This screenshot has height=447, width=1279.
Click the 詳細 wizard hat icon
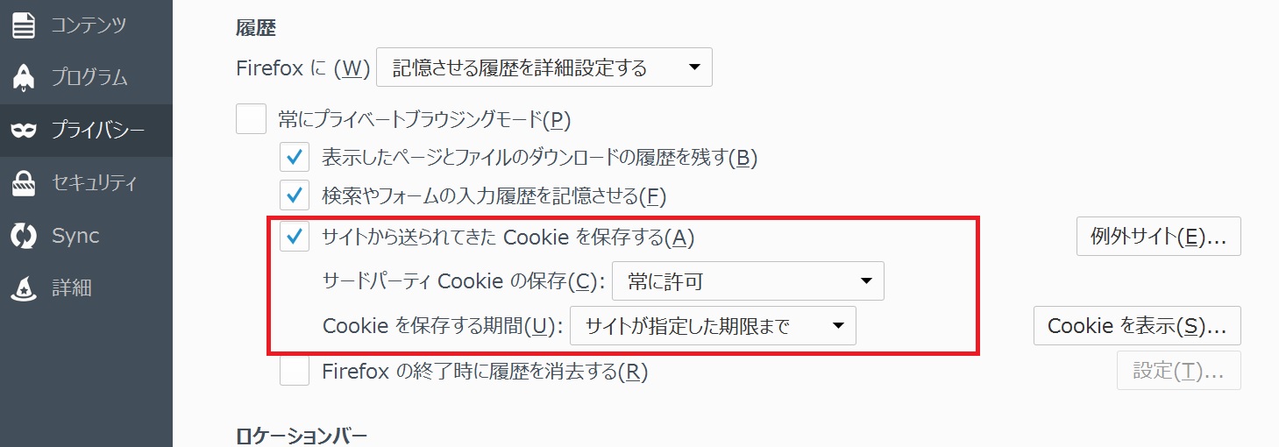tap(23, 287)
